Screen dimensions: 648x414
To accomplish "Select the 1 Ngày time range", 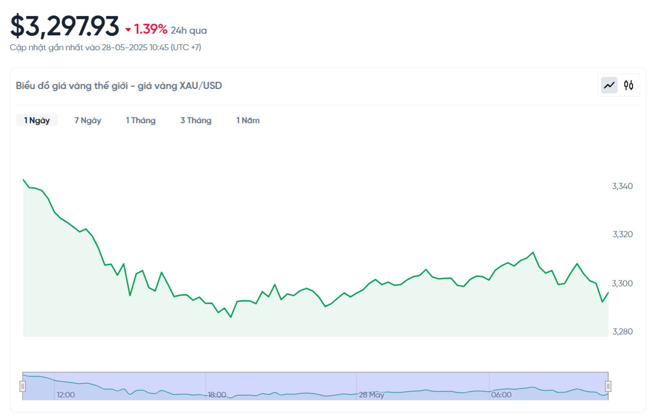I will tap(36, 120).
